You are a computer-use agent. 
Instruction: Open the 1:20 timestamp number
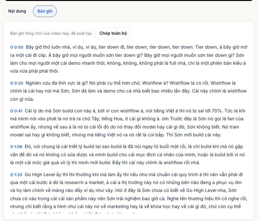pos(18,175)
